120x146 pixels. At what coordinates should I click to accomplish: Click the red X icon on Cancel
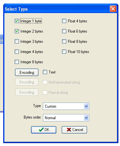pos(69,130)
